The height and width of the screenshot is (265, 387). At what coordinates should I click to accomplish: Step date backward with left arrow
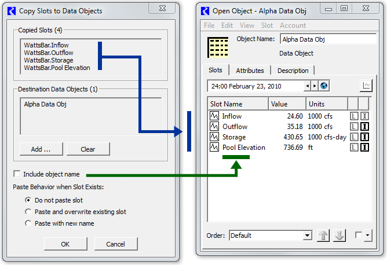[x=307, y=86]
